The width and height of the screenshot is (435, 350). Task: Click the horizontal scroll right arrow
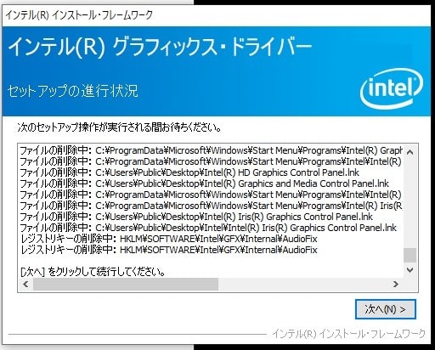[x=396, y=284]
